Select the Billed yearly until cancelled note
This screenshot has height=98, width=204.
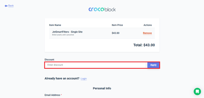(63, 35)
